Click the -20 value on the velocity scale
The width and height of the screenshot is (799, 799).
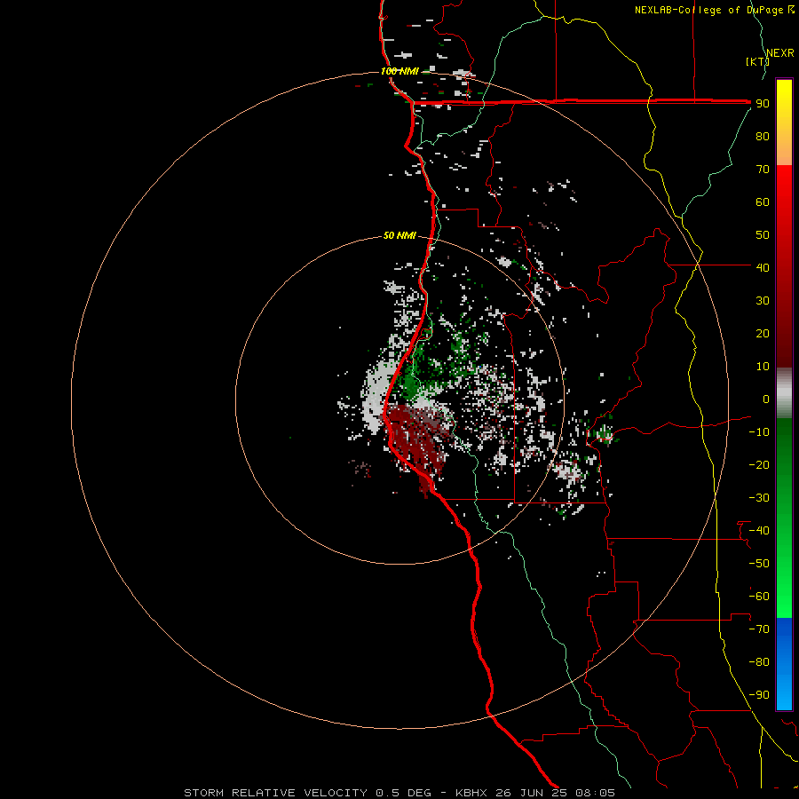coord(759,464)
